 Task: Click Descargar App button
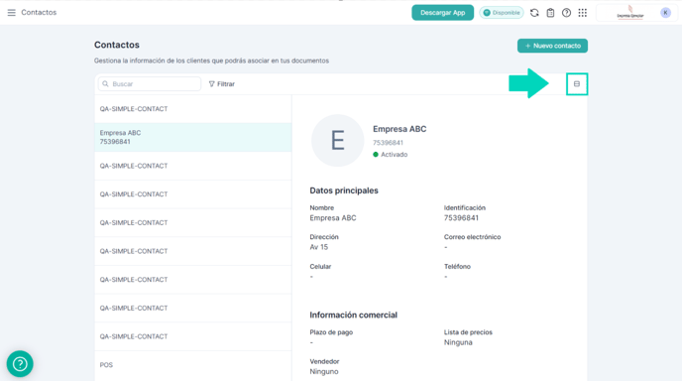[x=443, y=13]
